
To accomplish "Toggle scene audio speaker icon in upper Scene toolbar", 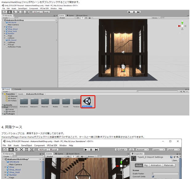I will tap(86, 18).
